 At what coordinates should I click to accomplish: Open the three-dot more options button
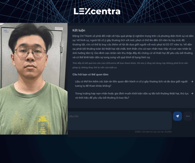coord(188,116)
